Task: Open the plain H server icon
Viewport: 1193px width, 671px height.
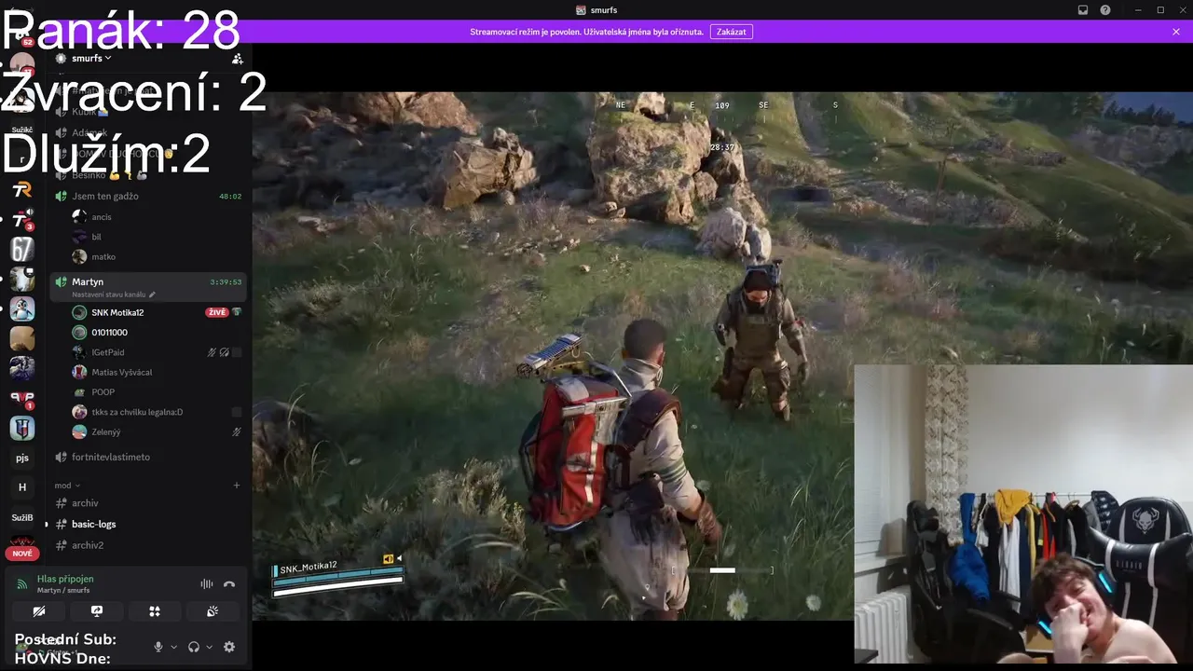Action: pos(22,487)
